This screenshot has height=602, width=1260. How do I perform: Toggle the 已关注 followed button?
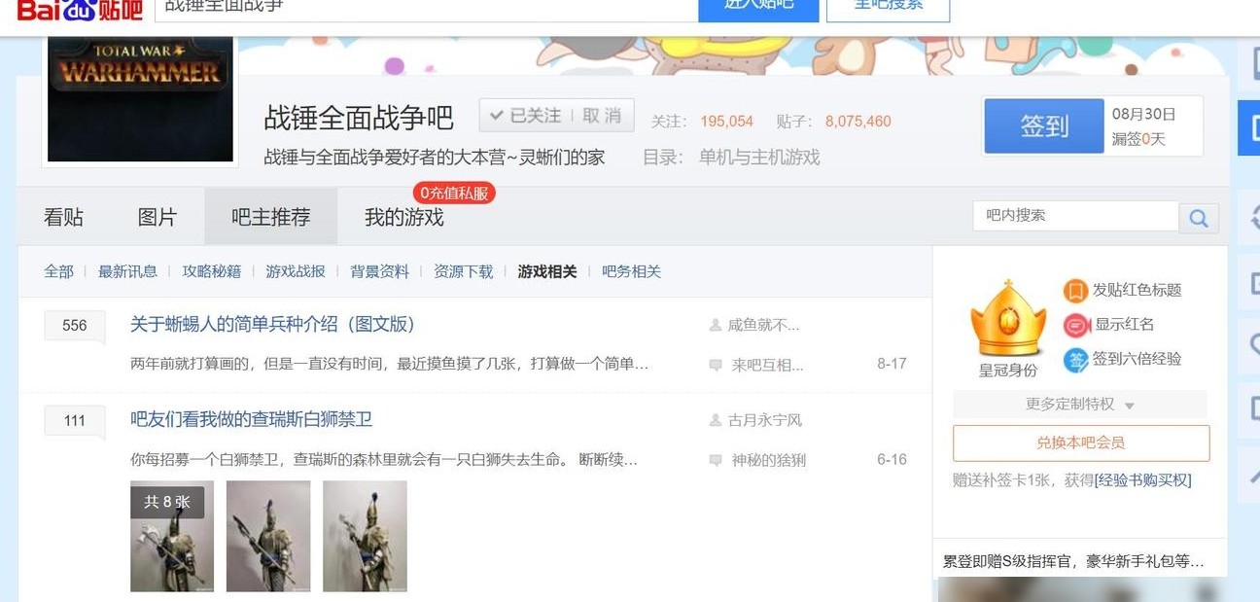click(525, 116)
